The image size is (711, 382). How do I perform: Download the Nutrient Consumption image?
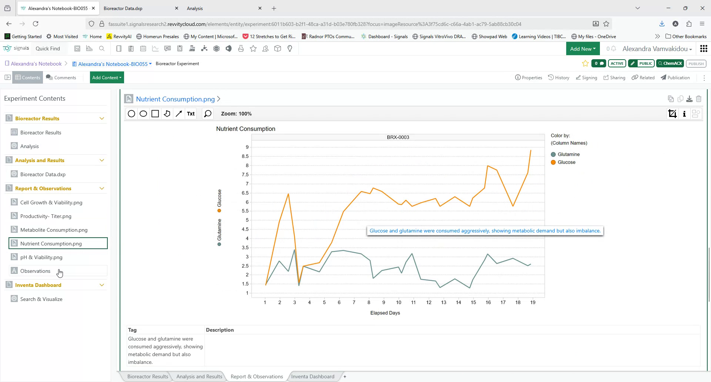[x=689, y=99]
